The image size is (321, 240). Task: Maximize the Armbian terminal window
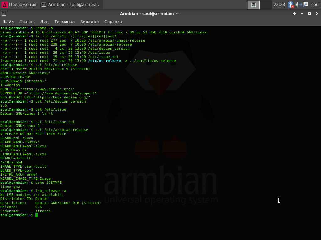309,14
